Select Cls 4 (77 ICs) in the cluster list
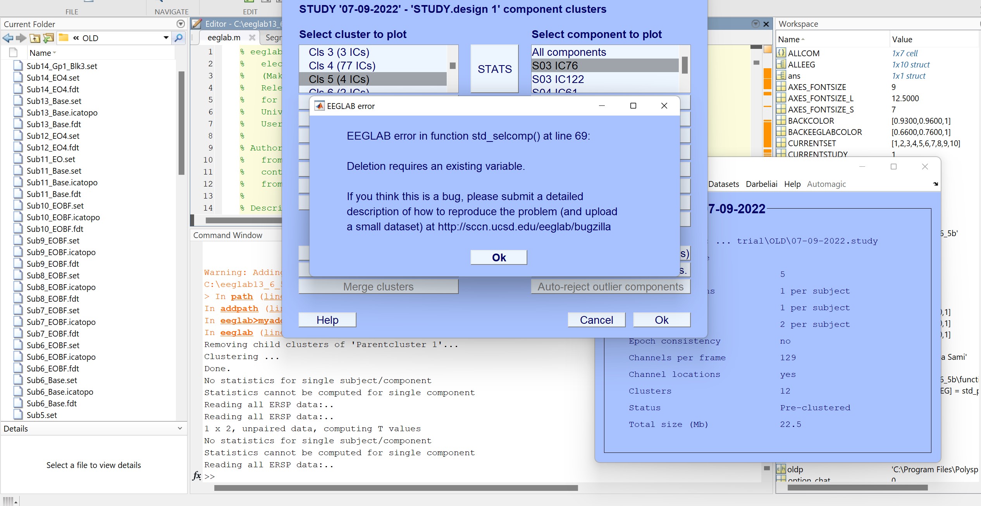 click(x=342, y=66)
